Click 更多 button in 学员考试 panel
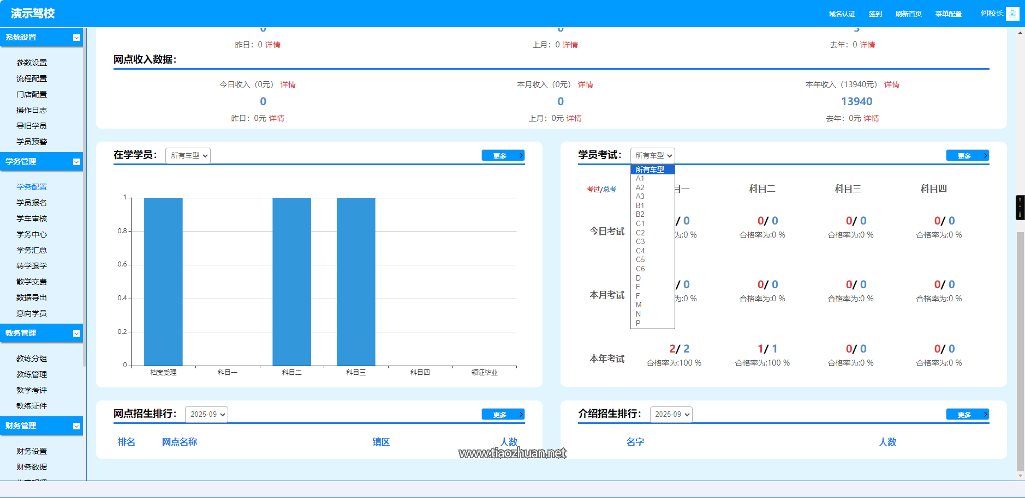 pyautogui.click(x=968, y=156)
